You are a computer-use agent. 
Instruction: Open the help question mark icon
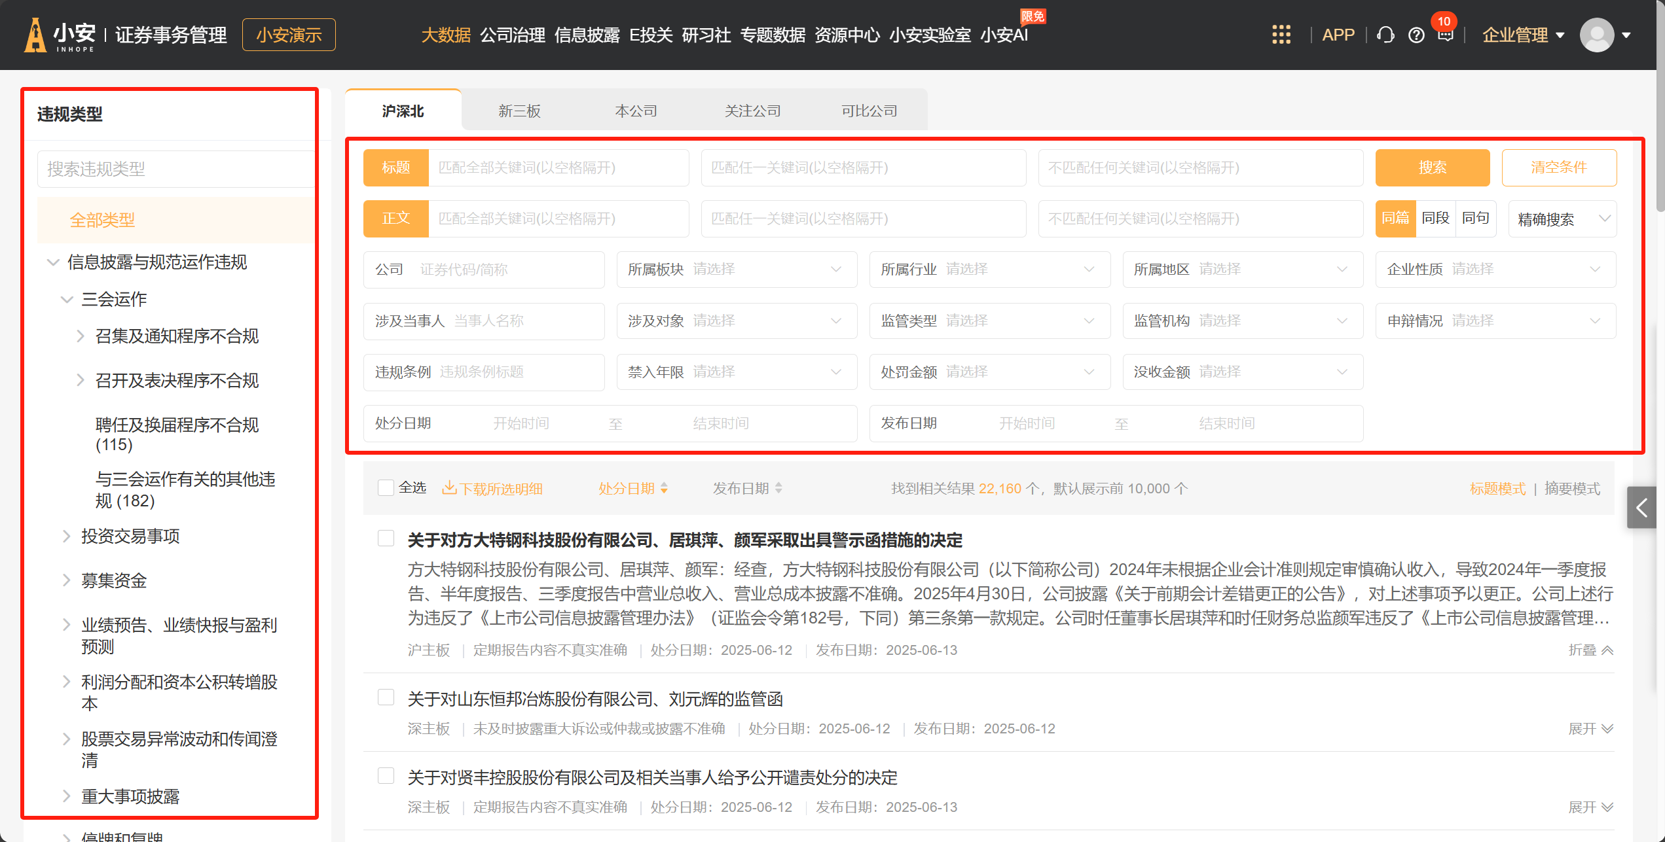pyautogui.click(x=1416, y=35)
